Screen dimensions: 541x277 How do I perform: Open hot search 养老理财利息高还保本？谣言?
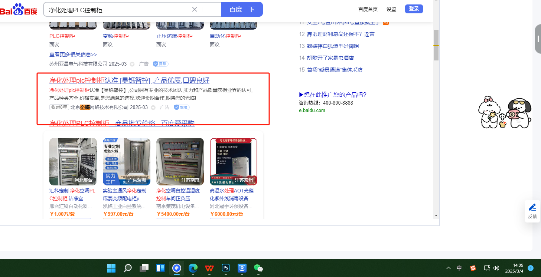point(341,34)
